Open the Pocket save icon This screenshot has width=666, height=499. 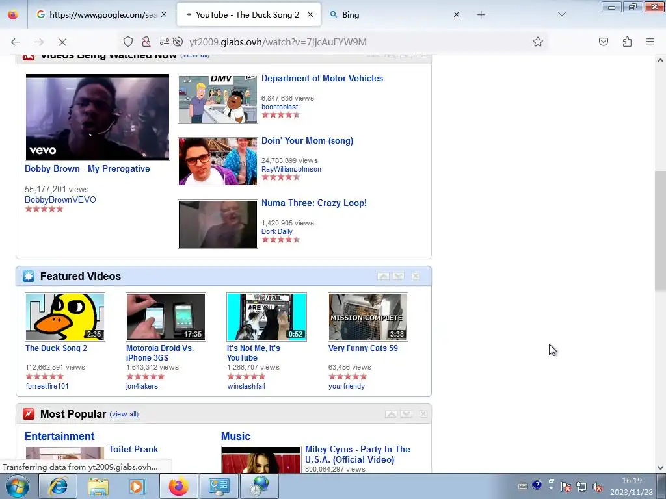604,42
